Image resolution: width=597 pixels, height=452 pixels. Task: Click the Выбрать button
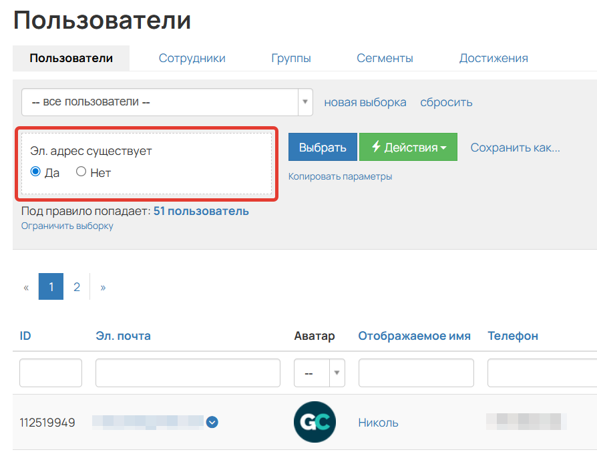pos(323,147)
